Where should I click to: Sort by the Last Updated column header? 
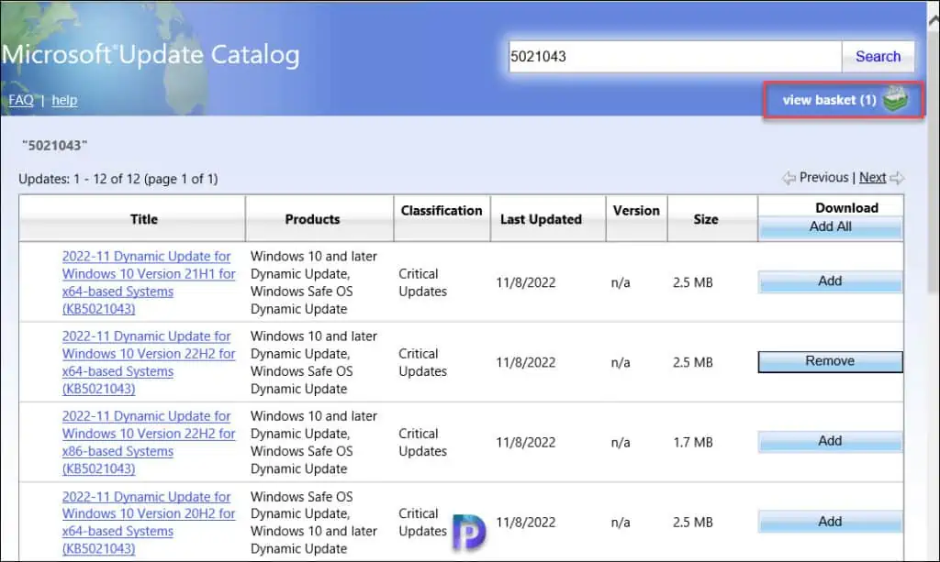[x=541, y=219]
